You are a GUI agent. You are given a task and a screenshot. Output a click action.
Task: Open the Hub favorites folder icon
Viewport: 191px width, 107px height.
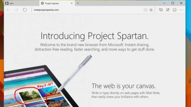coord(161,10)
